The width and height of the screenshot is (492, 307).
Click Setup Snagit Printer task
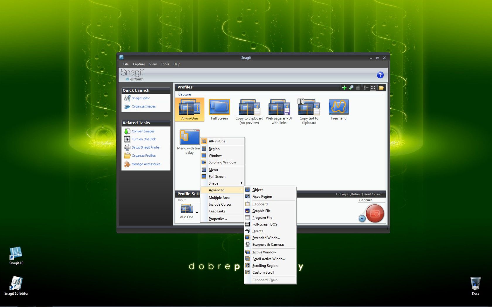point(146,147)
